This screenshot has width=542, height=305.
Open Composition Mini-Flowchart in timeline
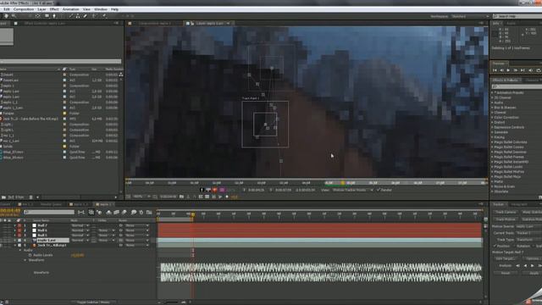coord(81,213)
